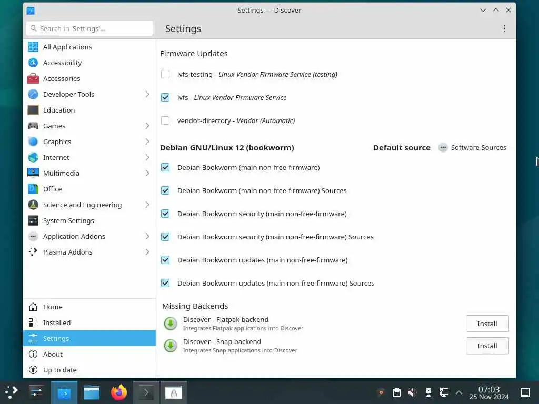Image resolution: width=539 pixels, height=404 pixels.
Task: Click the removable devices tray icon
Action: [x=428, y=392]
